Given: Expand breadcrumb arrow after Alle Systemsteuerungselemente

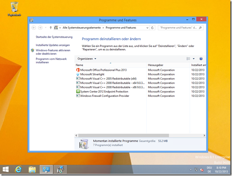Looking at the screenshot, I should pos(103,28).
